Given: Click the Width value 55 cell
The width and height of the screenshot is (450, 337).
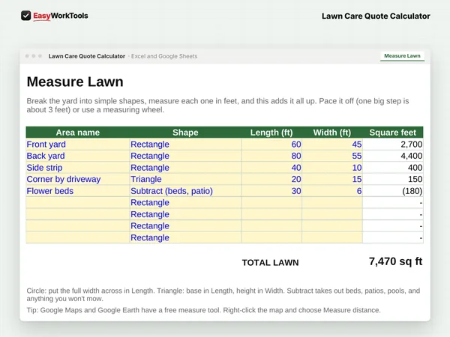Looking at the screenshot, I should (332, 156).
